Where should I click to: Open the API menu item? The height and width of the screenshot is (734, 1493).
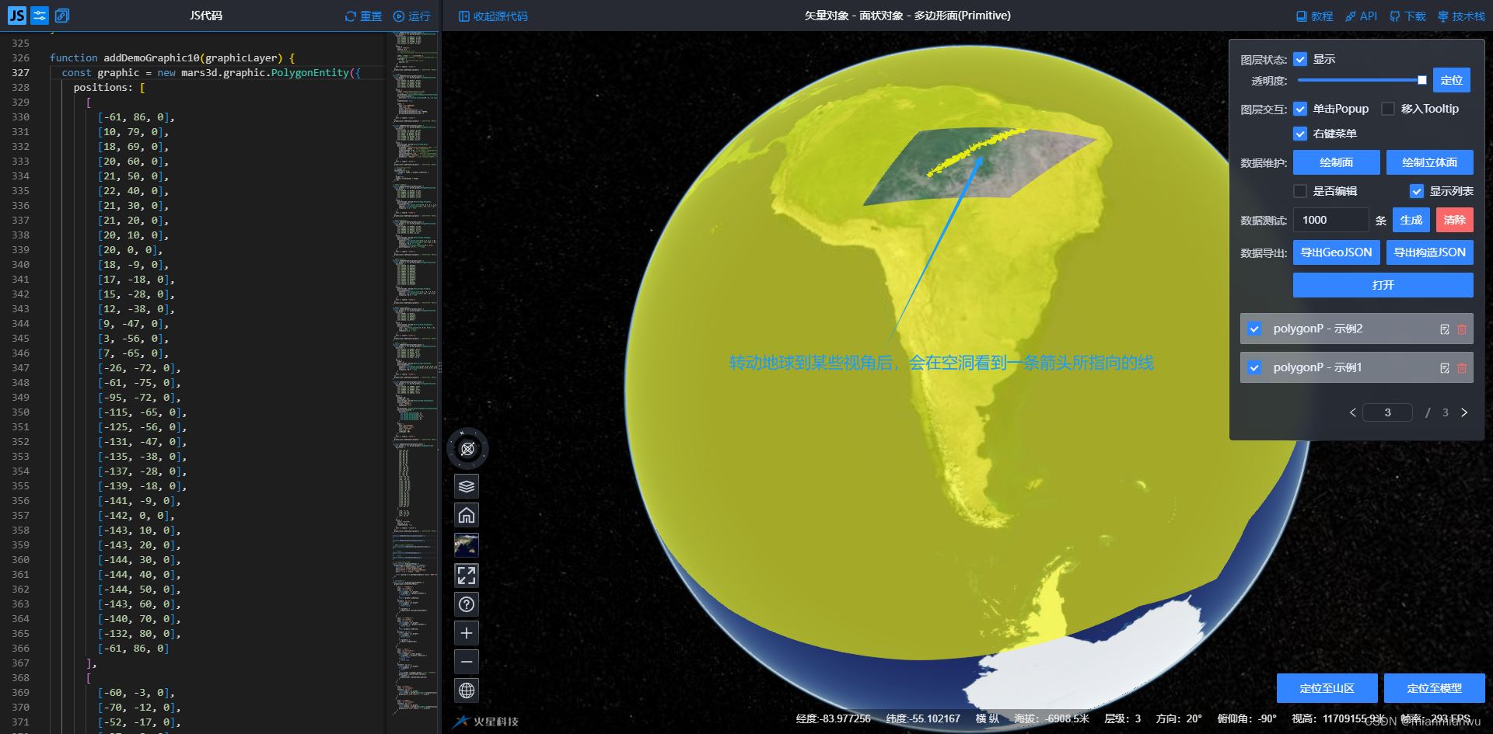tap(1361, 15)
